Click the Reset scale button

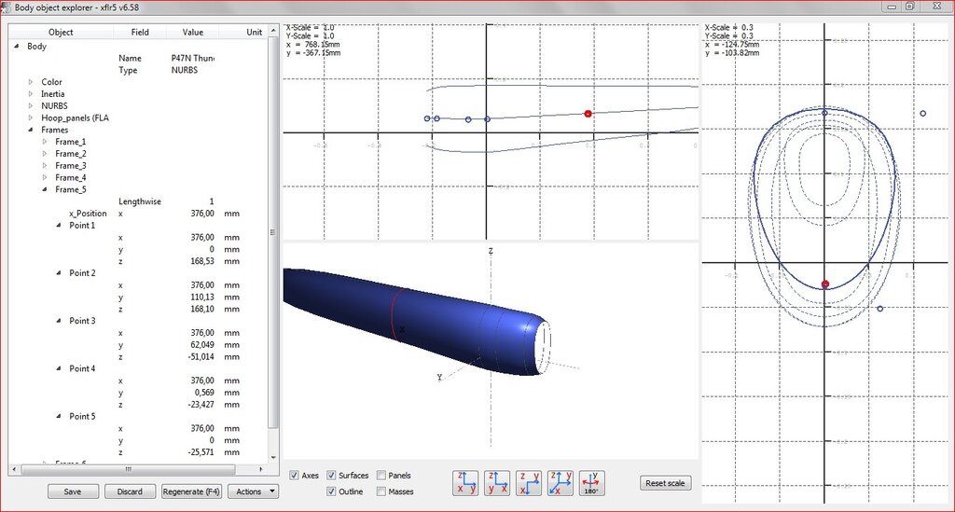coord(665,483)
